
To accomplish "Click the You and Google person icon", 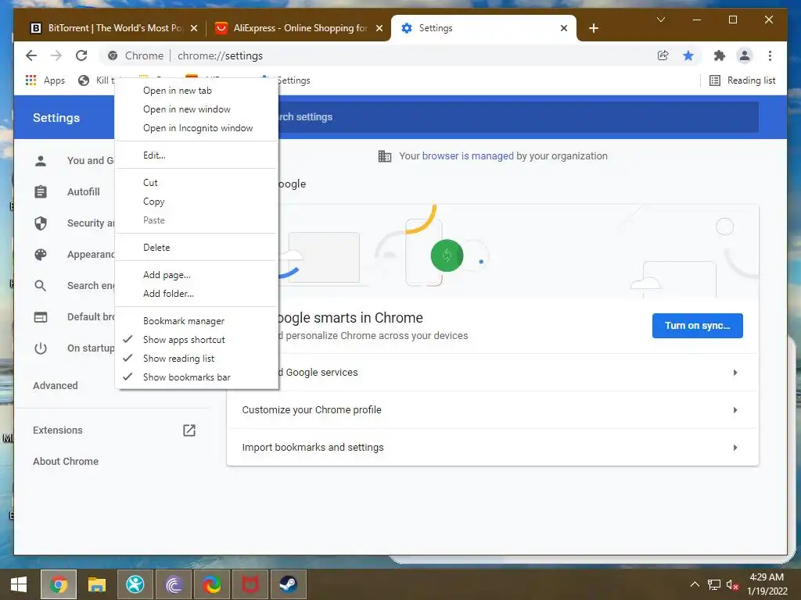I will tap(41, 161).
